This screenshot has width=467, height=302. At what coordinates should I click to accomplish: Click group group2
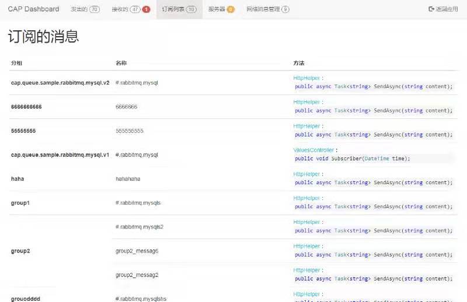pyautogui.click(x=20, y=251)
